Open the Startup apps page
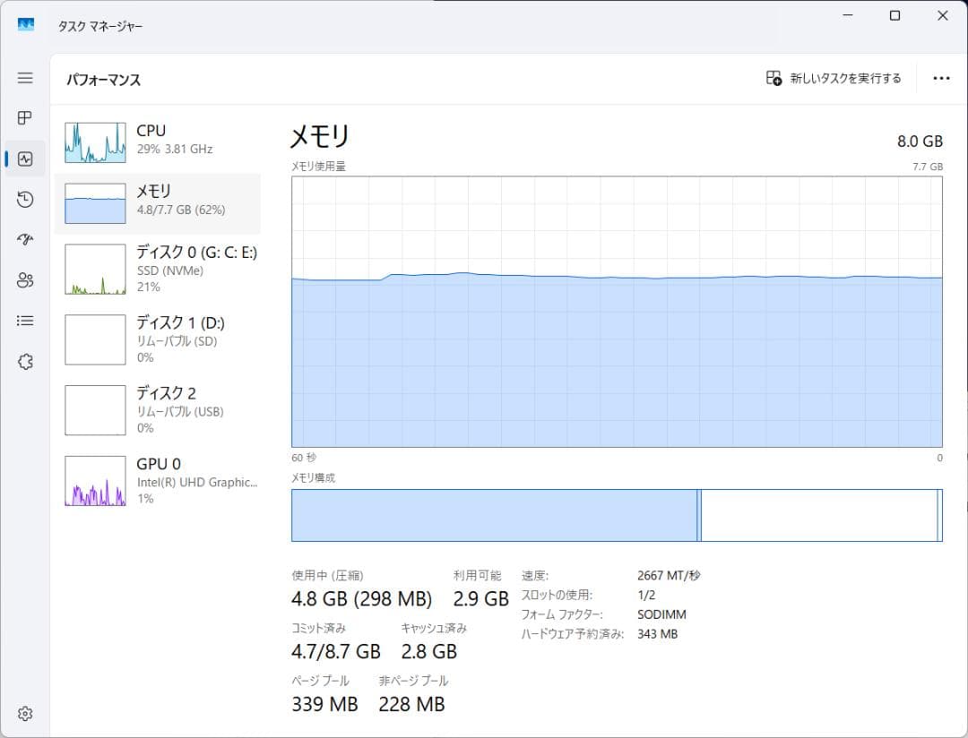Viewport: 968px width, 738px height. pos(24,239)
